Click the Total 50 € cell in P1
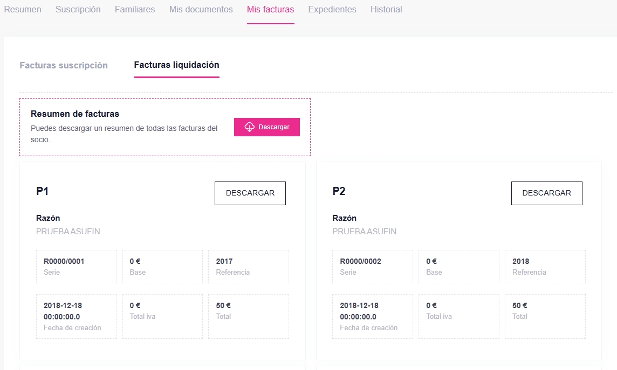617x370 pixels. pyautogui.click(x=248, y=316)
